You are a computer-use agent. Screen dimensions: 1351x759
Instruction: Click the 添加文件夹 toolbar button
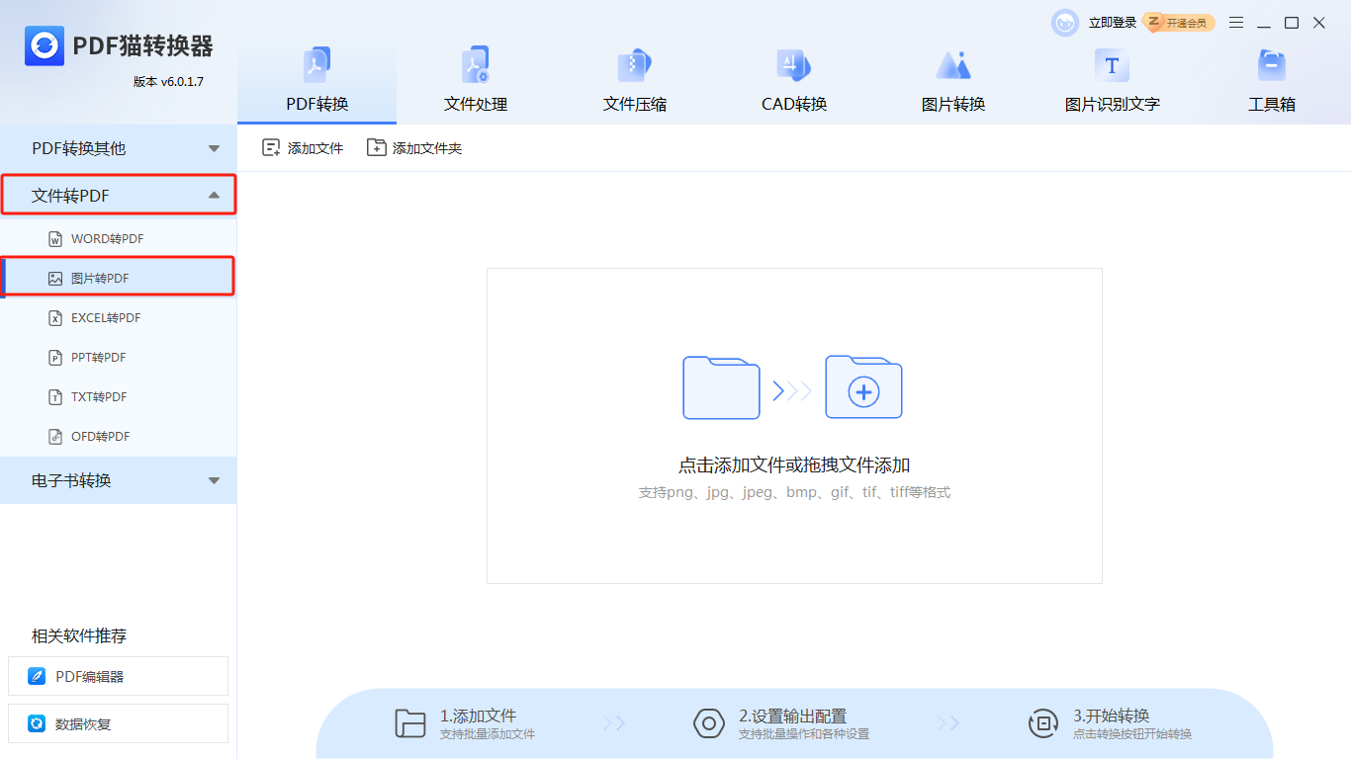click(x=414, y=148)
